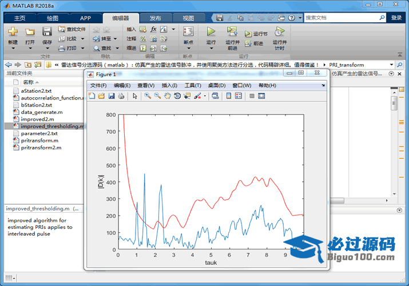Open Figure 1 Tools (工具) menu
Viewport: 409px width, 286px height.
pos(193,85)
